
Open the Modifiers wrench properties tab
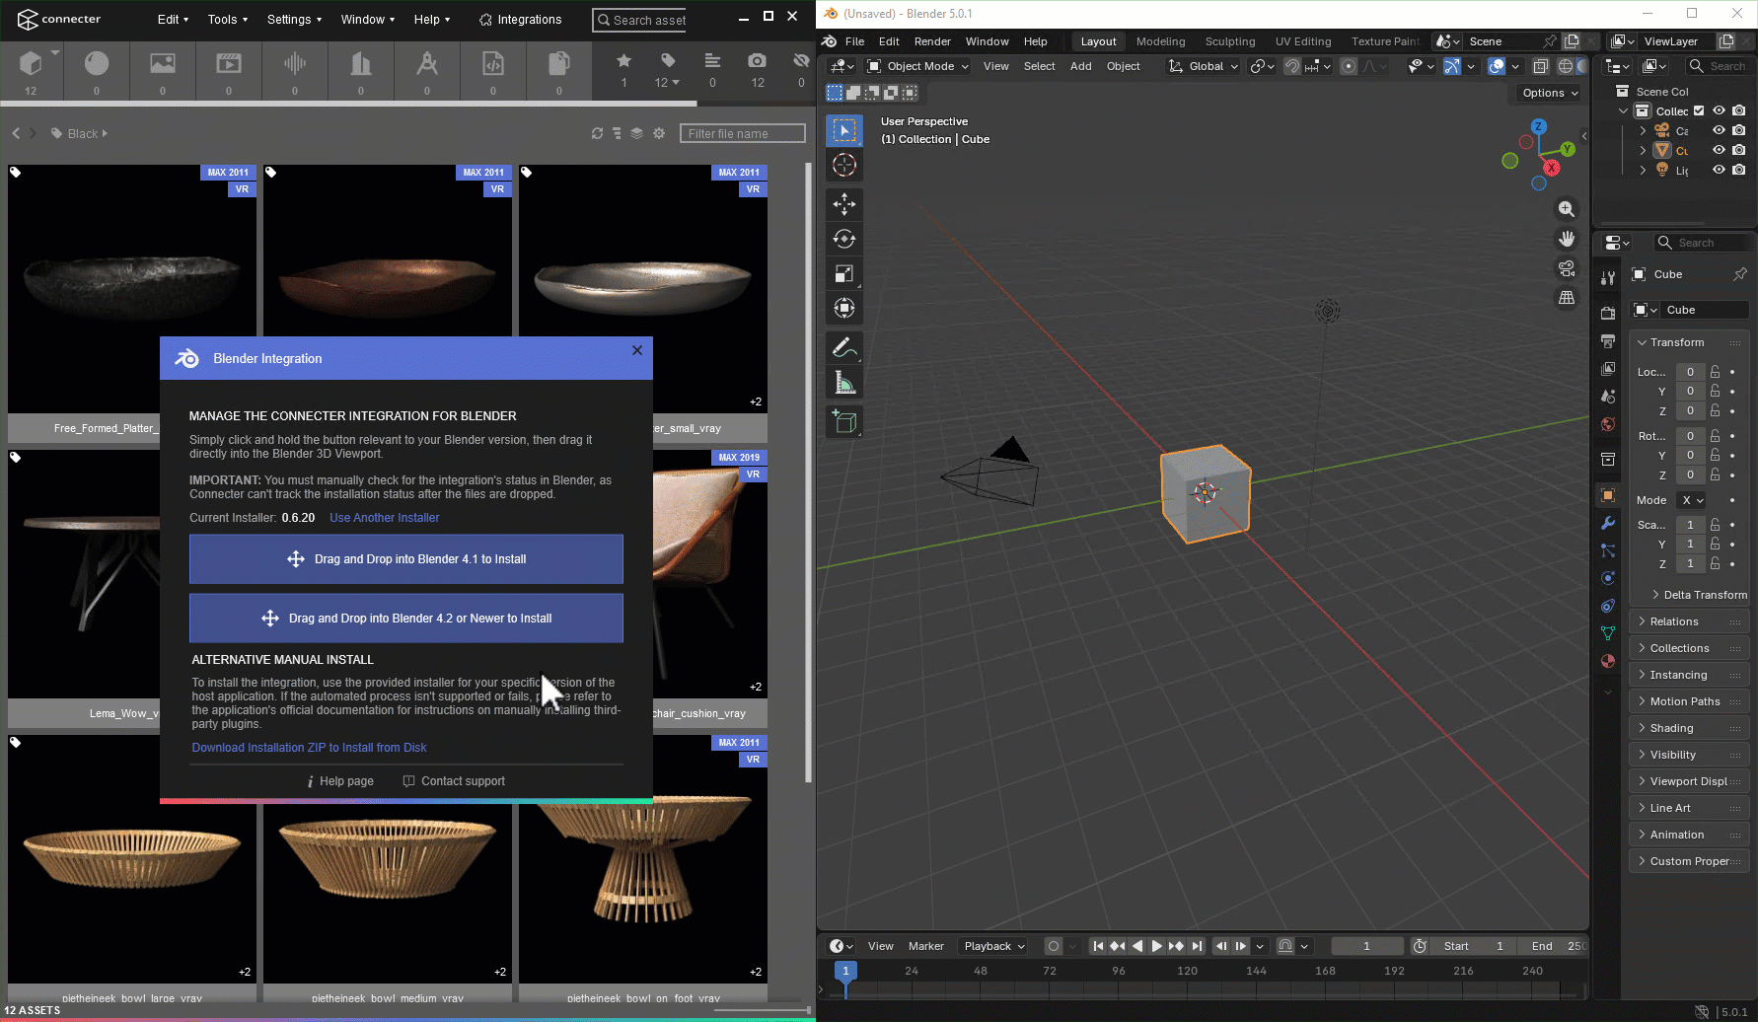tap(1608, 523)
